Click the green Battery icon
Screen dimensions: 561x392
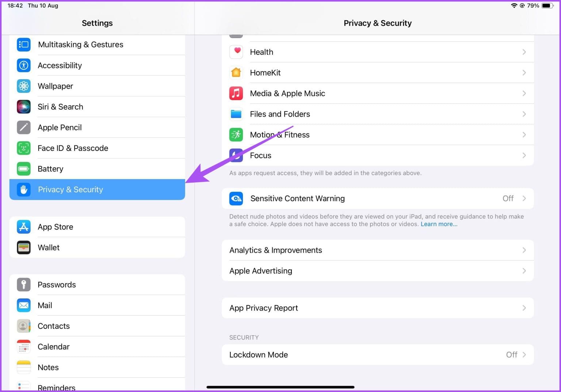(x=23, y=169)
